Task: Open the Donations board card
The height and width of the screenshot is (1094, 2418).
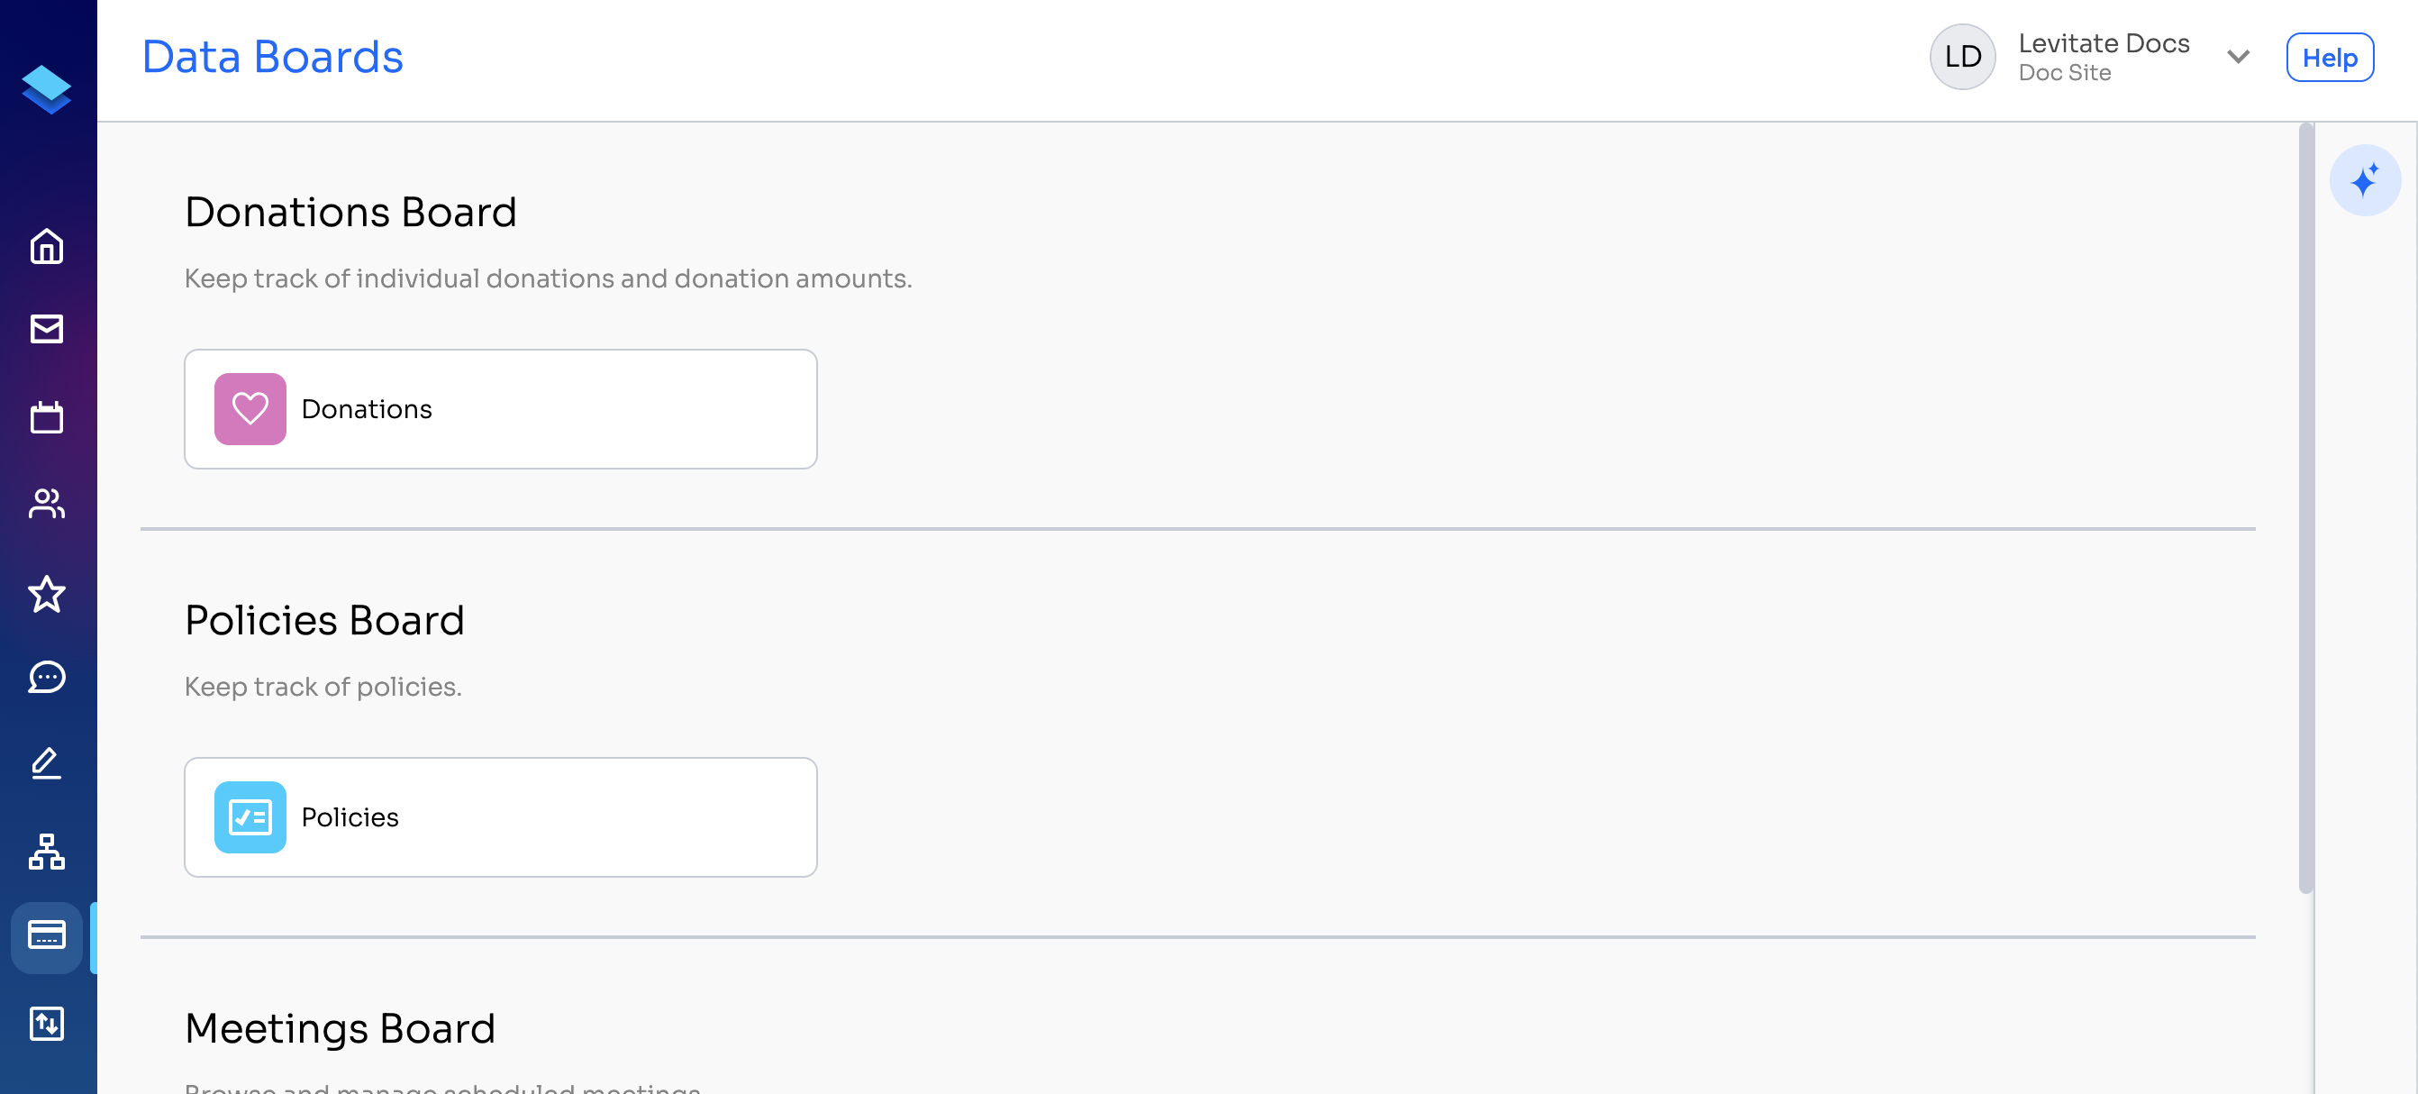Action: (x=500, y=409)
